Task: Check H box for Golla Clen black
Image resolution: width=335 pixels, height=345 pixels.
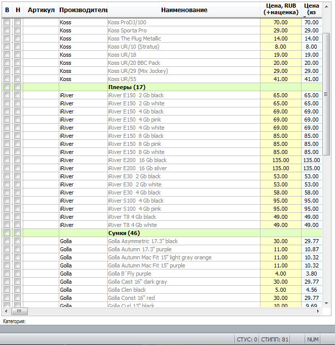Action: [x=17, y=290]
